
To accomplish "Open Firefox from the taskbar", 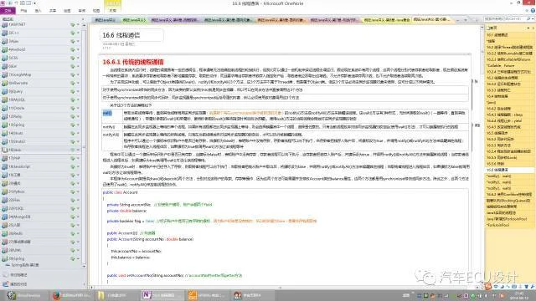I will tap(71, 295).
